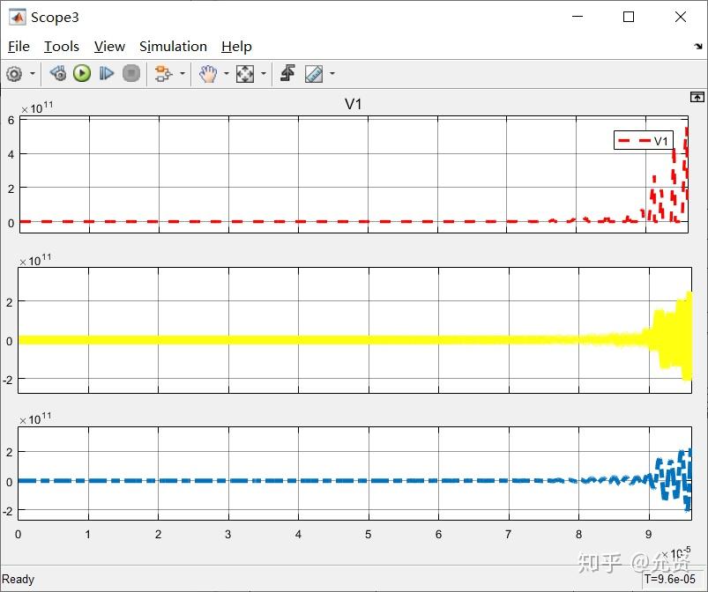Viewport: 708px width, 592px height.
Task: Open the View menu
Action: [x=108, y=46]
